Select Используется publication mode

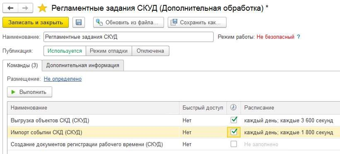click(x=65, y=51)
